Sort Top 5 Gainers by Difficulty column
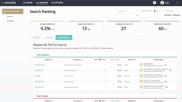The width and height of the screenshot is (182, 102). coord(132,60)
